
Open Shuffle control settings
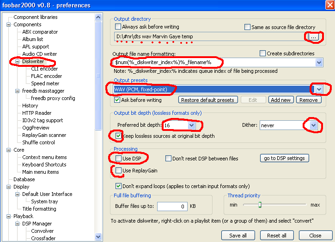pos(38,142)
